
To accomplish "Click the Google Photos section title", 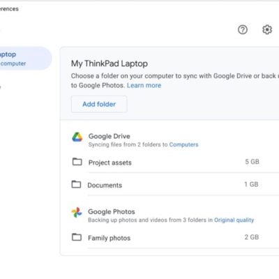I will (x=112, y=211).
